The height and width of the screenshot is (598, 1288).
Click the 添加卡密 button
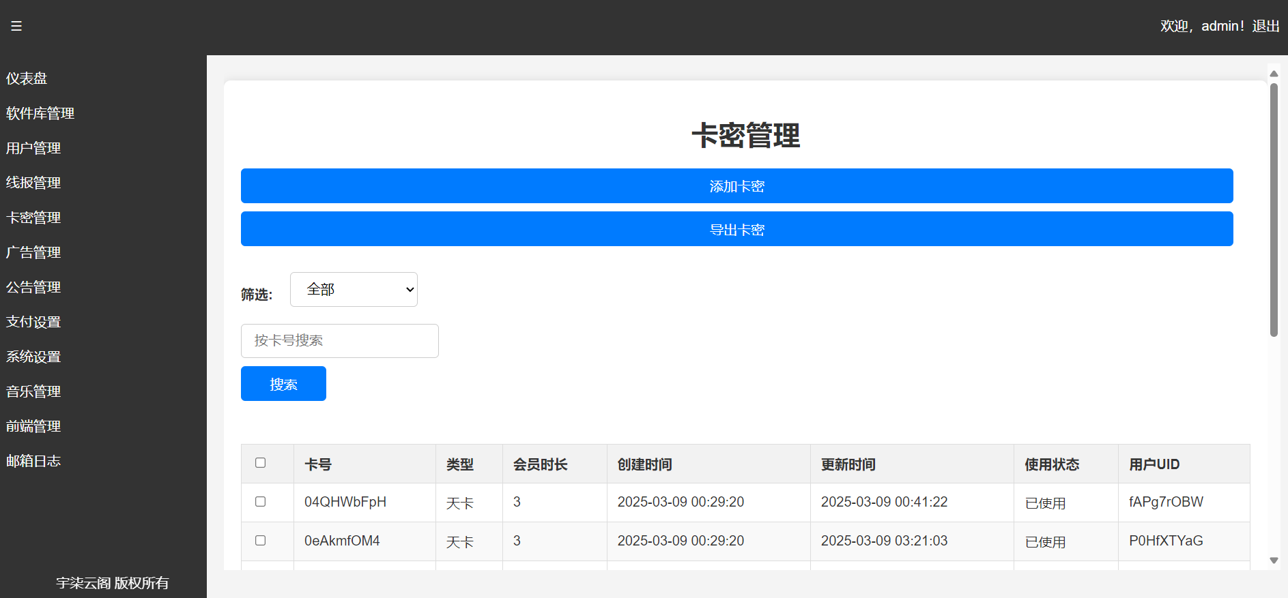736,186
